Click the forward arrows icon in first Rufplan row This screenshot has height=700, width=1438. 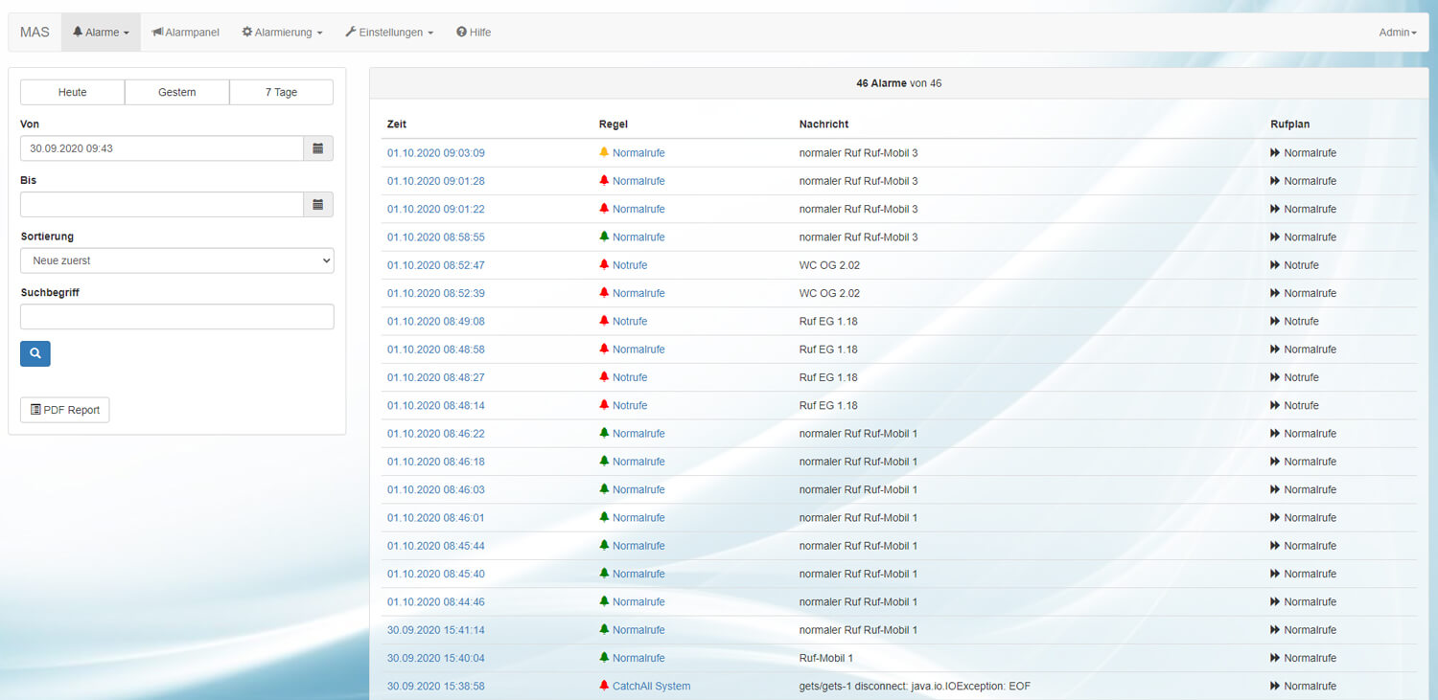click(x=1275, y=153)
